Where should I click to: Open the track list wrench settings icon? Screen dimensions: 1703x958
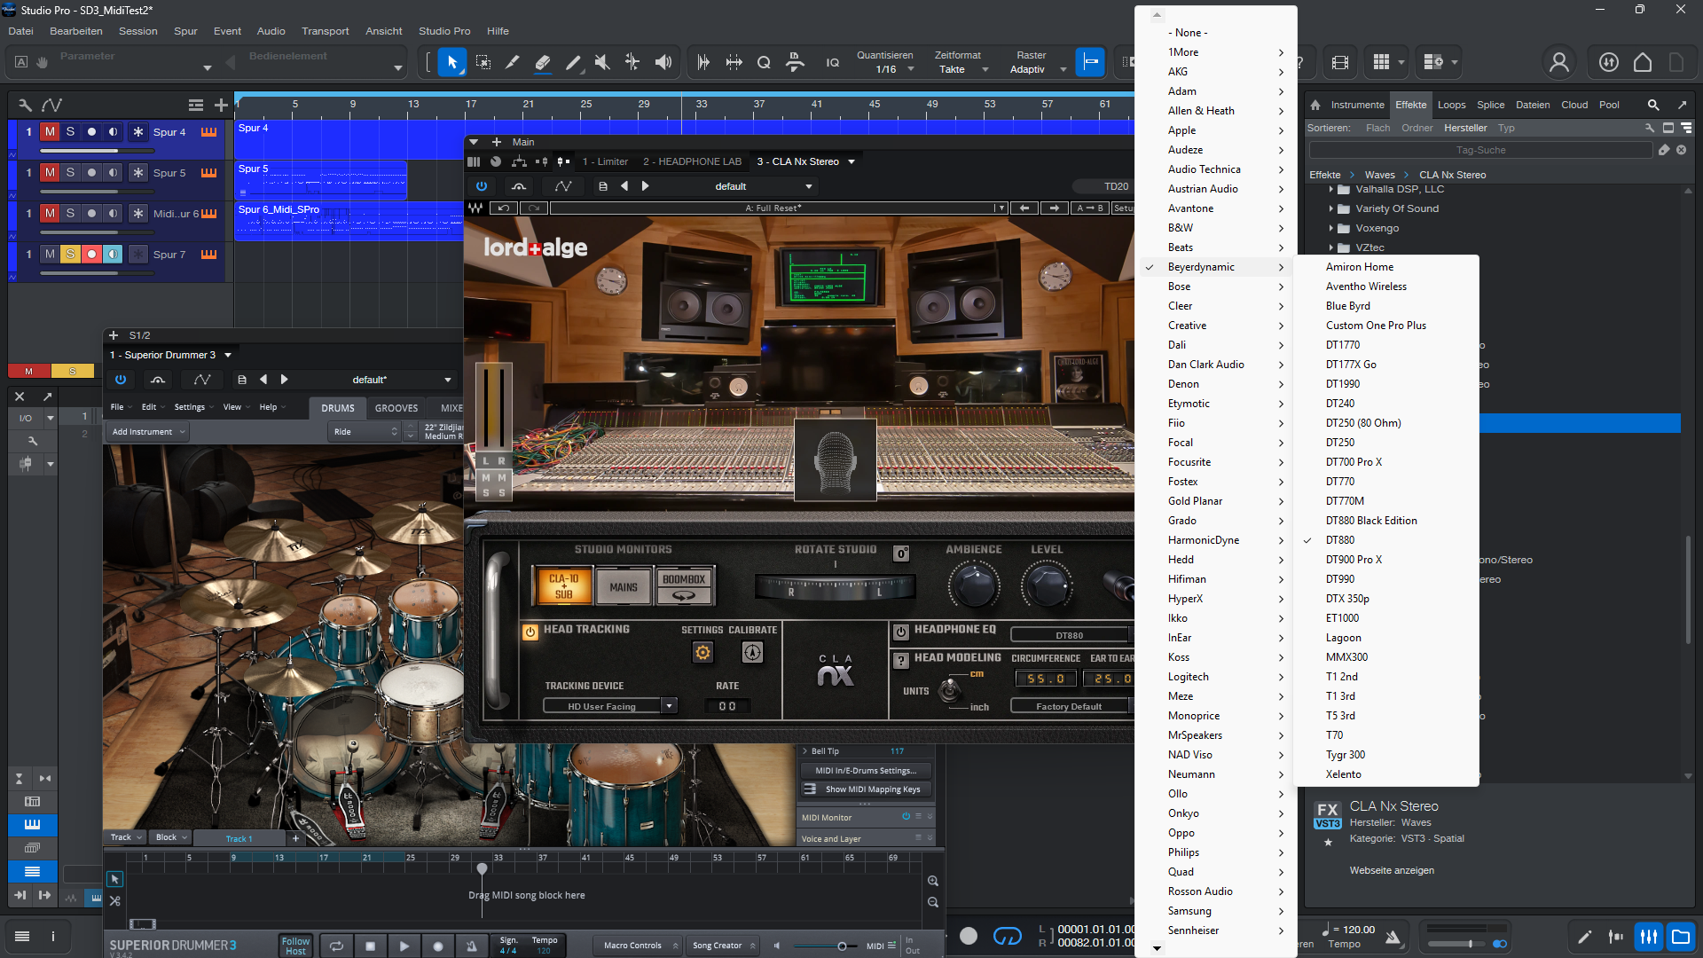point(25,105)
